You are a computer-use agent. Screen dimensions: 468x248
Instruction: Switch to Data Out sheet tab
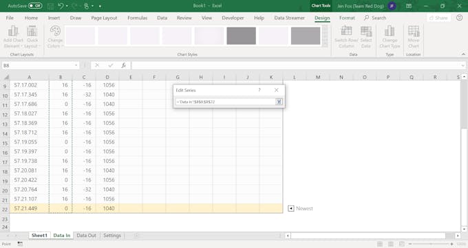[x=86, y=236]
